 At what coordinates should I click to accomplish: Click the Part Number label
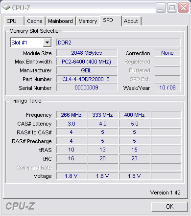[37, 79]
